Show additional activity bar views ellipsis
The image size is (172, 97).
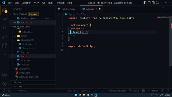pyautogui.click(x=4, y=55)
